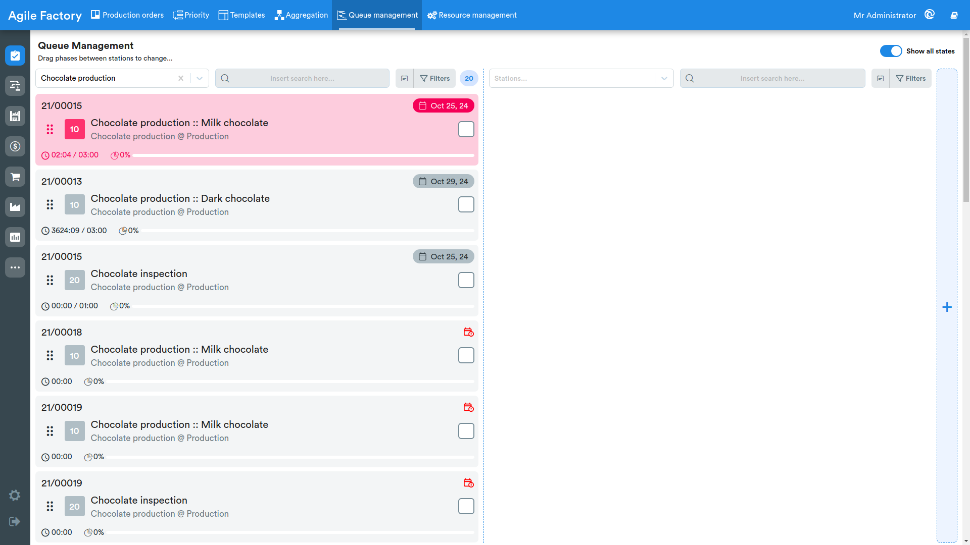Check the 21/00015 Chocolate inspection checkbox
970x545 pixels.
(x=466, y=280)
